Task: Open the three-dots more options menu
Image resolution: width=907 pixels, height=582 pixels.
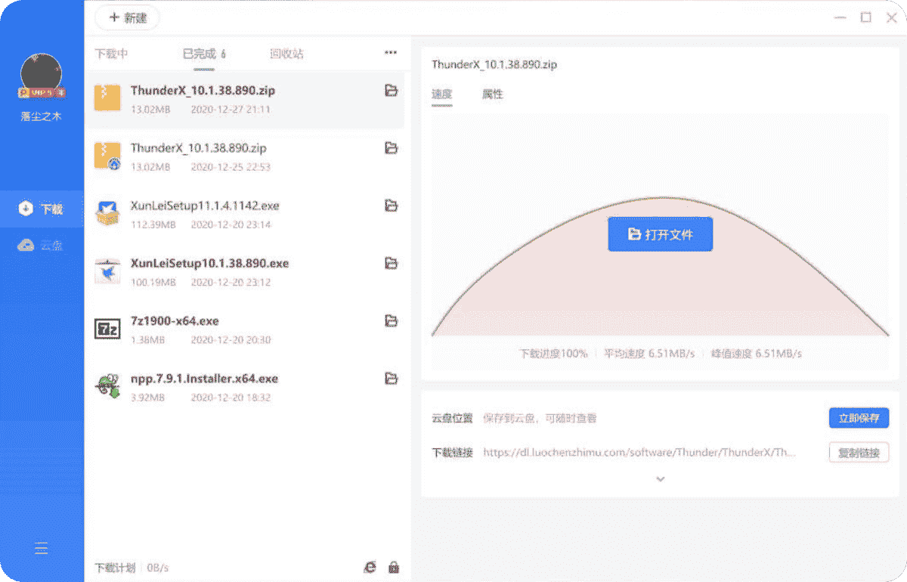Action: coord(391,53)
